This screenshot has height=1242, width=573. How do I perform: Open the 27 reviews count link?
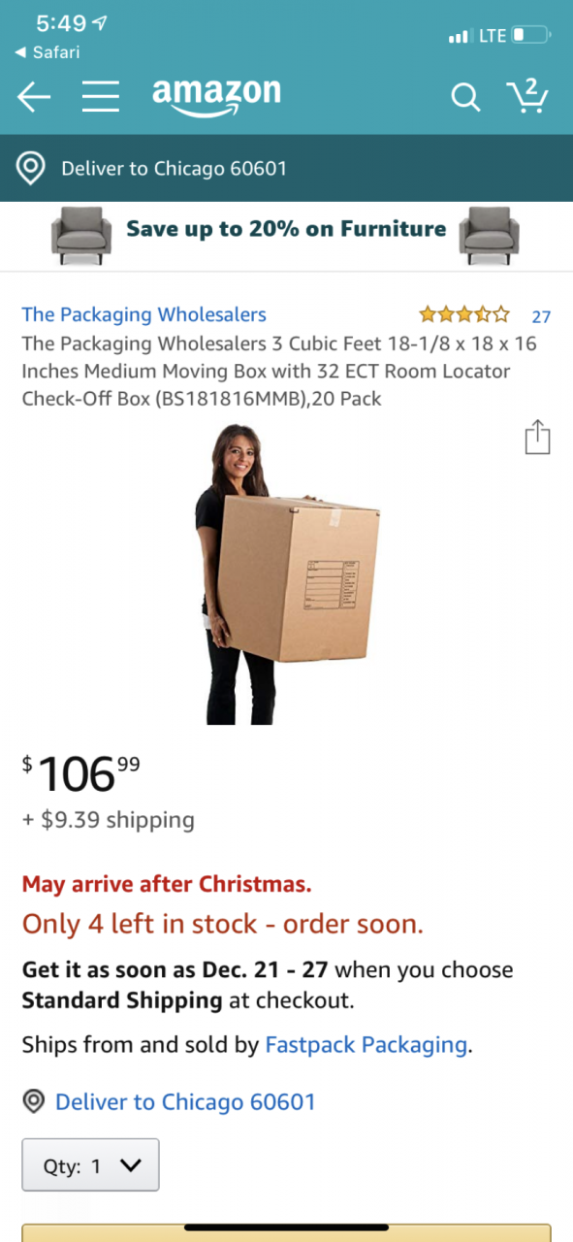pos(541,316)
